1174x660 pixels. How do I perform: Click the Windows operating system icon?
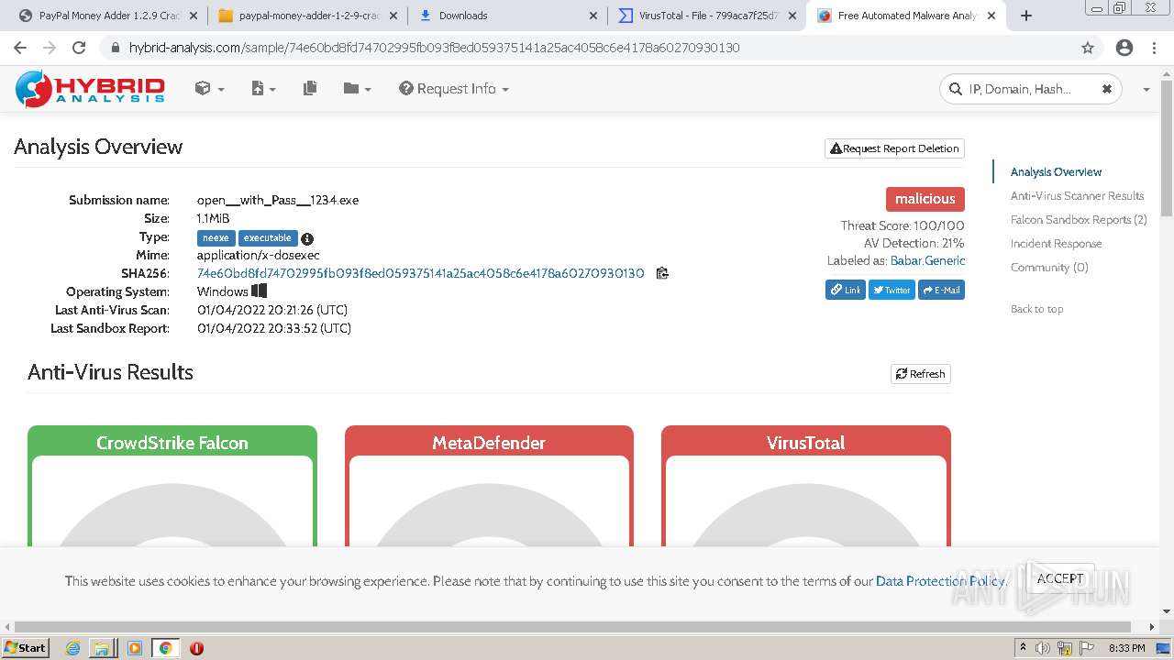(259, 291)
